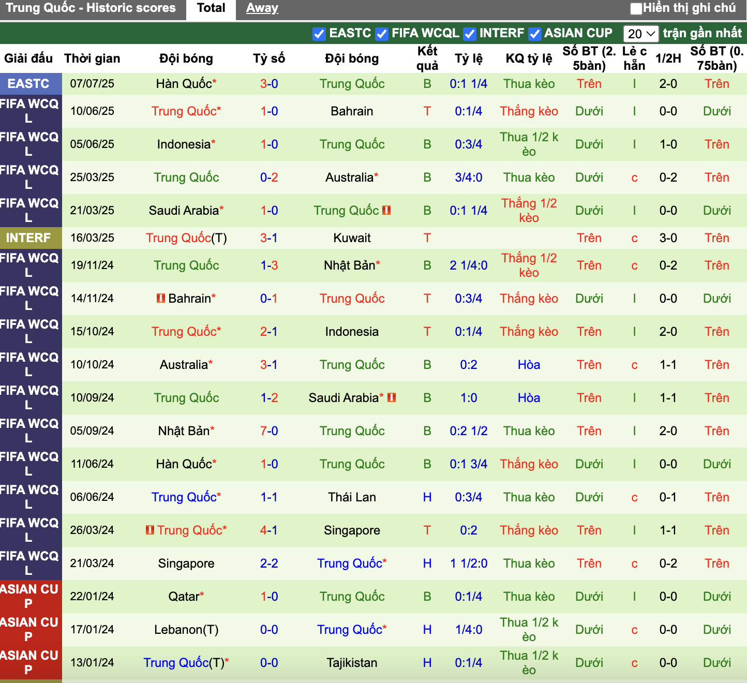Image resolution: width=747 pixels, height=683 pixels.
Task: Click odds 1/4:0 in the Lebanon row
Action: tap(469, 630)
